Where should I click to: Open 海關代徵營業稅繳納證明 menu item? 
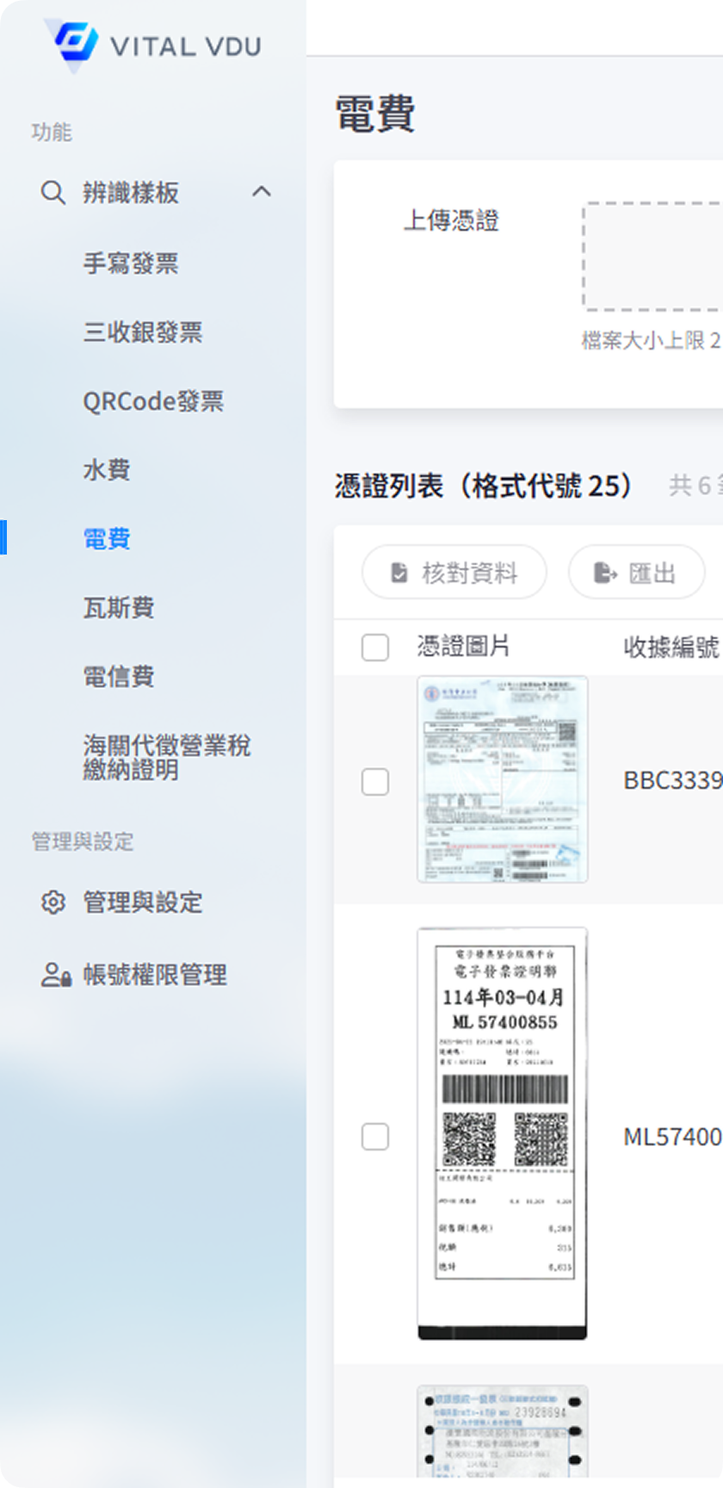[x=167, y=757]
